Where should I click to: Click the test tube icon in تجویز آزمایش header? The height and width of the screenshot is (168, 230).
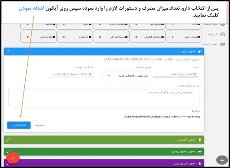click(200, 140)
